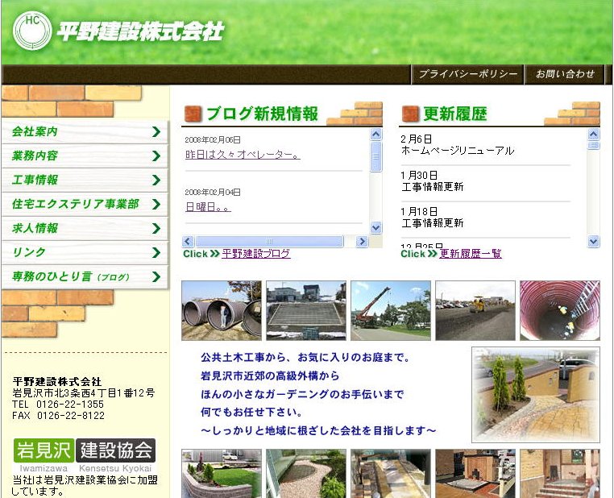Click the arrow next to リンク

click(x=156, y=253)
